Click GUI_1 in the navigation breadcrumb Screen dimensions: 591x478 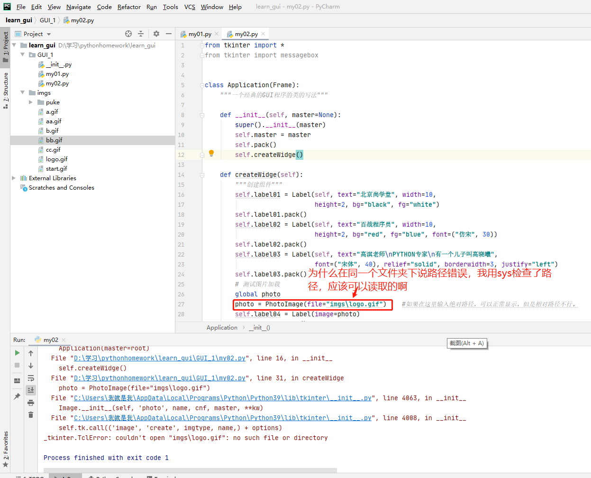[47, 20]
